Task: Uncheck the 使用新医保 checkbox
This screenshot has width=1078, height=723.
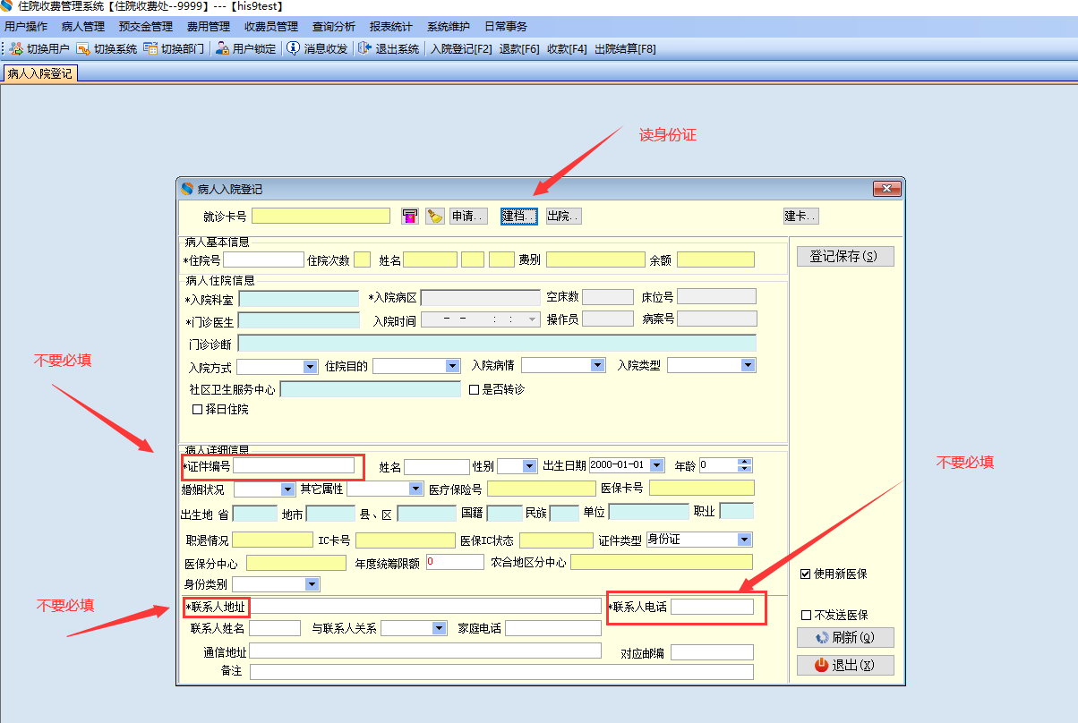Action: point(806,574)
